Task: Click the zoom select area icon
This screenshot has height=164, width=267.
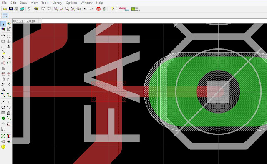Action: point(78,9)
